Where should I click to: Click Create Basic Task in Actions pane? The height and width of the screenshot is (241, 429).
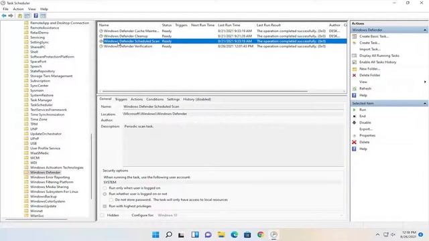point(374,36)
